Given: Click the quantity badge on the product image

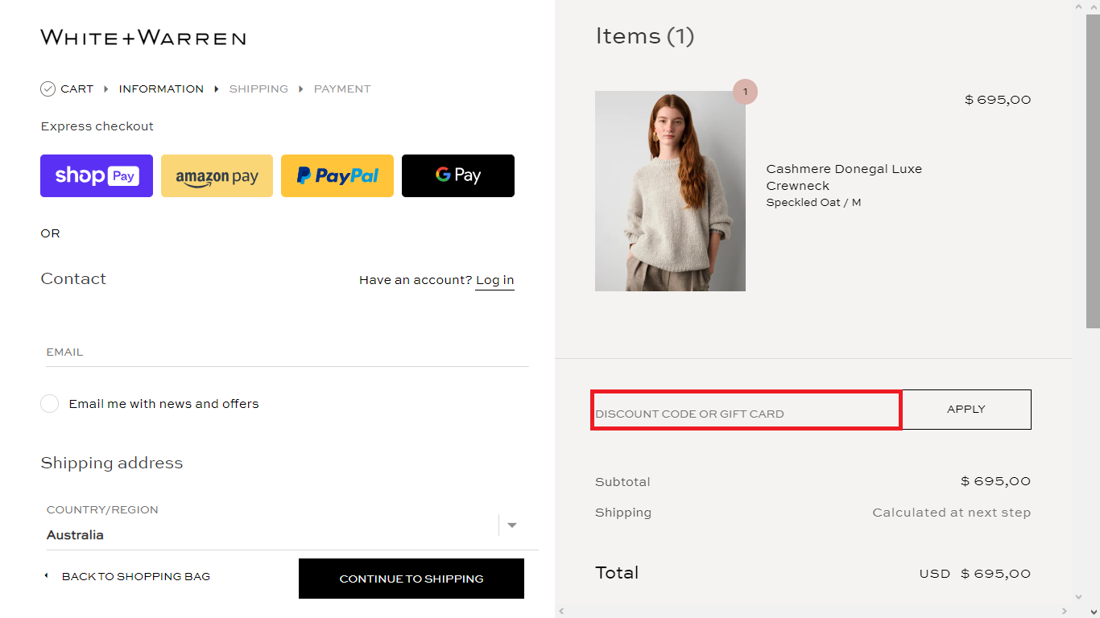Looking at the screenshot, I should (x=745, y=92).
